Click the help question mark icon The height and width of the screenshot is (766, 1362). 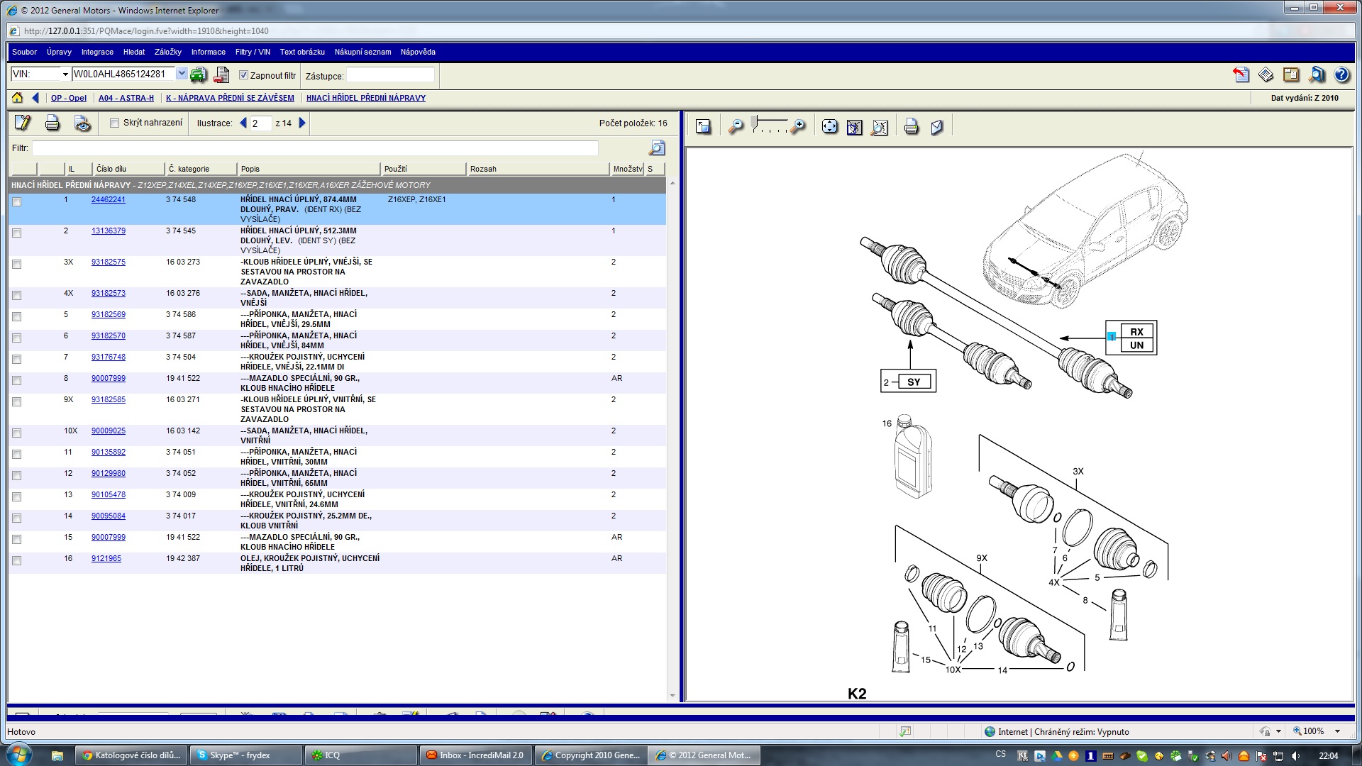pos(1341,74)
